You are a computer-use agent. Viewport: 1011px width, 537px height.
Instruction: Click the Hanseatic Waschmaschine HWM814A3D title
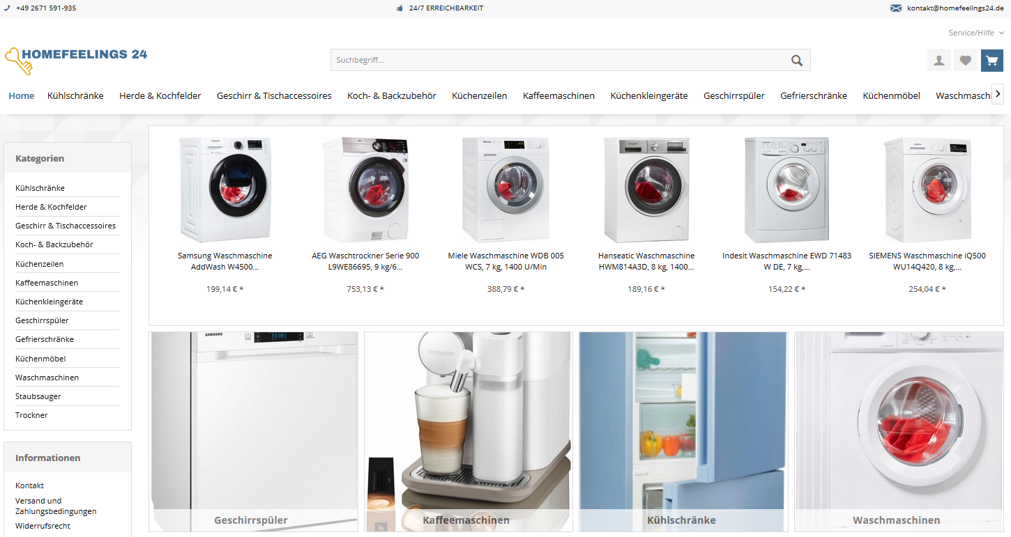[x=646, y=261]
